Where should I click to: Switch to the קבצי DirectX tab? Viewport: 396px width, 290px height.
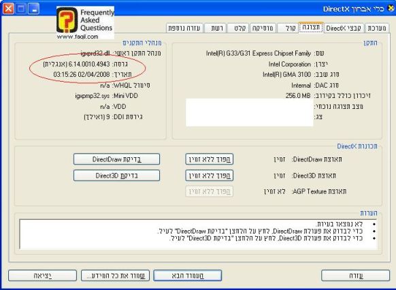[x=344, y=28]
